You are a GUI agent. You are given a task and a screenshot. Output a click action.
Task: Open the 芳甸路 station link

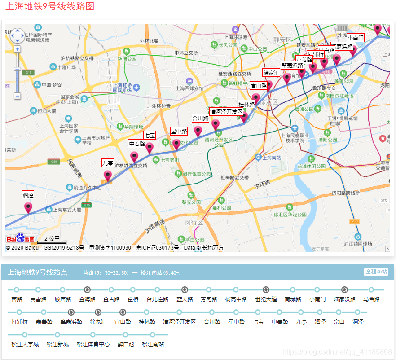[209, 299]
